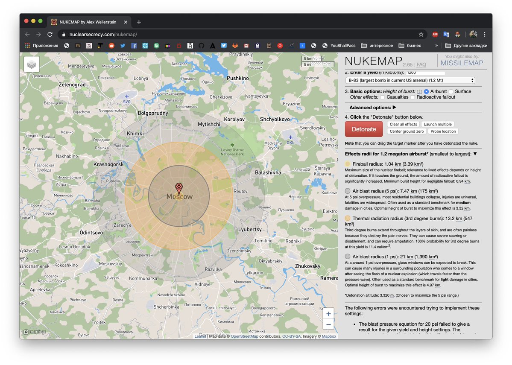The height and width of the screenshot is (365, 512).
Task: Click Probe location button
Action: tap(443, 131)
